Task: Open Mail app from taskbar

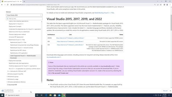Action: coord(59,95)
